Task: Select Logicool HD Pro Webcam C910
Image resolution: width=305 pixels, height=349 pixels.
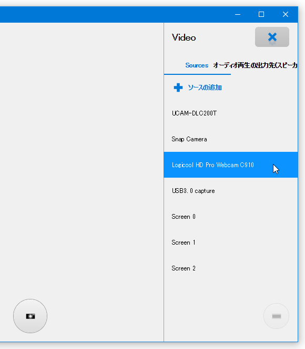Action: 231,165
